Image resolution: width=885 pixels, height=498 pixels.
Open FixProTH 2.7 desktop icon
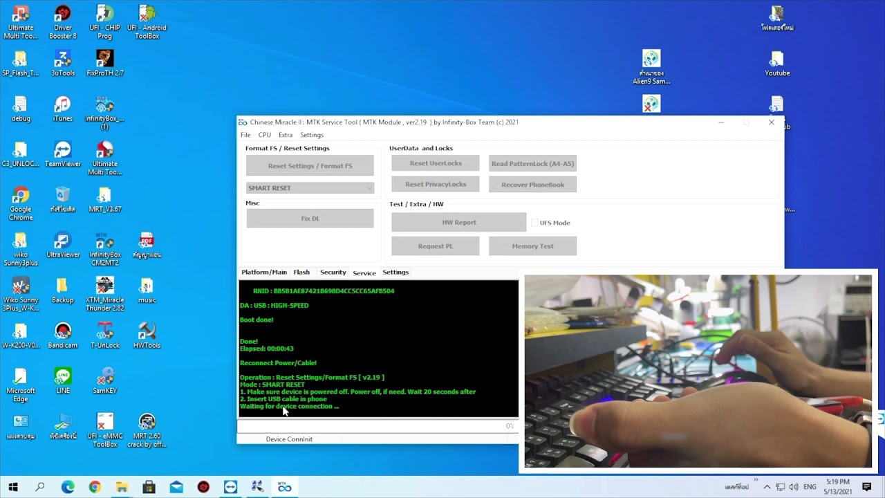105,63
